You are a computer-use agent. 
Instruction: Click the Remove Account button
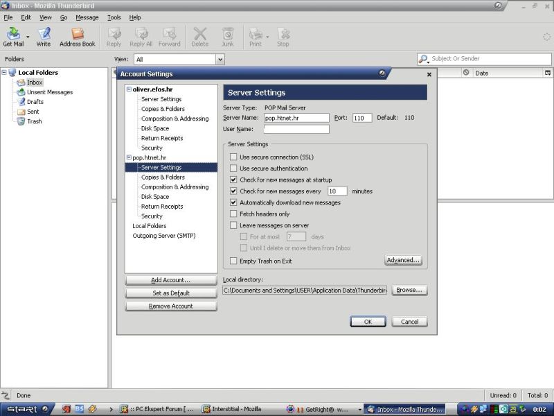(171, 306)
